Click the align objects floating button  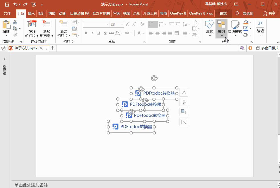click(184, 102)
